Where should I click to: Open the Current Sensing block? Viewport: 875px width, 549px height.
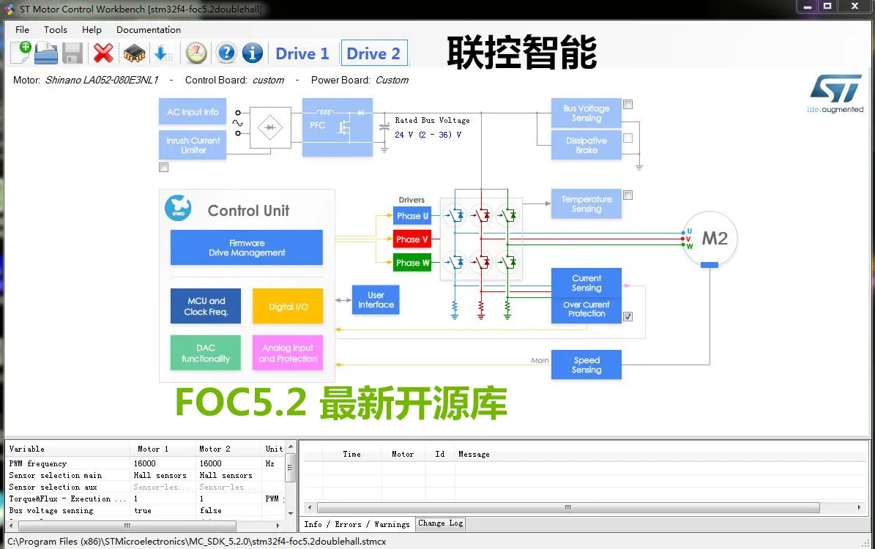[586, 283]
